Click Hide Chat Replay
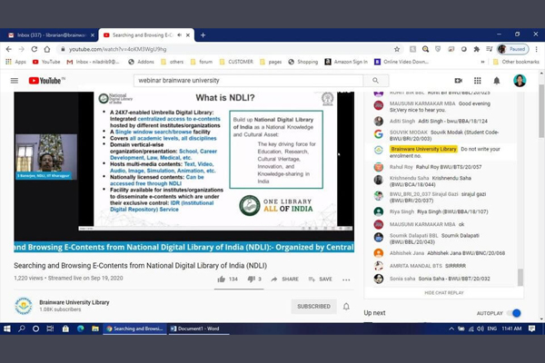The height and width of the screenshot is (363, 545). (443, 293)
